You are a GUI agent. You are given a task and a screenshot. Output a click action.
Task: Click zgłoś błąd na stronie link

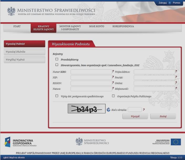click(14, 158)
